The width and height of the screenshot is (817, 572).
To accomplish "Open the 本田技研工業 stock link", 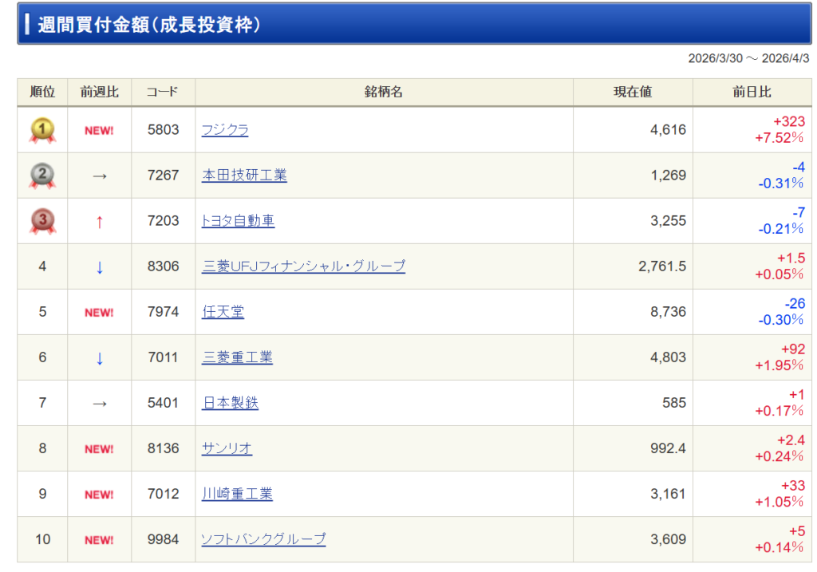I will coord(244,176).
